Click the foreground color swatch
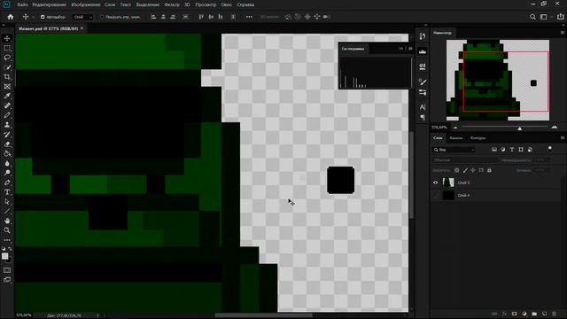Viewport: 567px width, 319px height. coord(4,256)
